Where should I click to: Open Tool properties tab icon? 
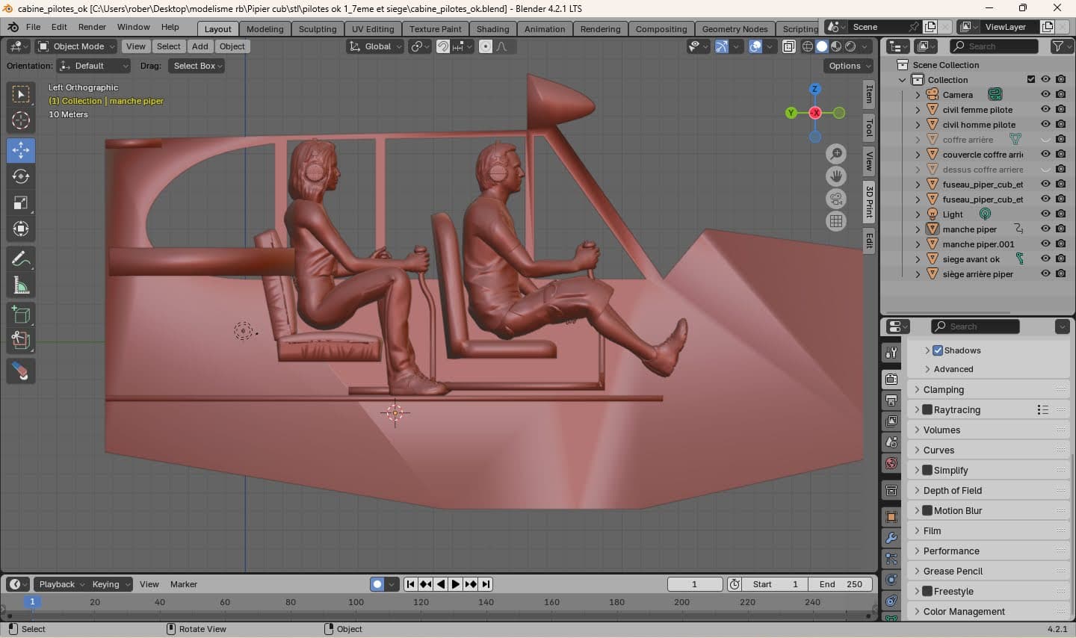(891, 353)
